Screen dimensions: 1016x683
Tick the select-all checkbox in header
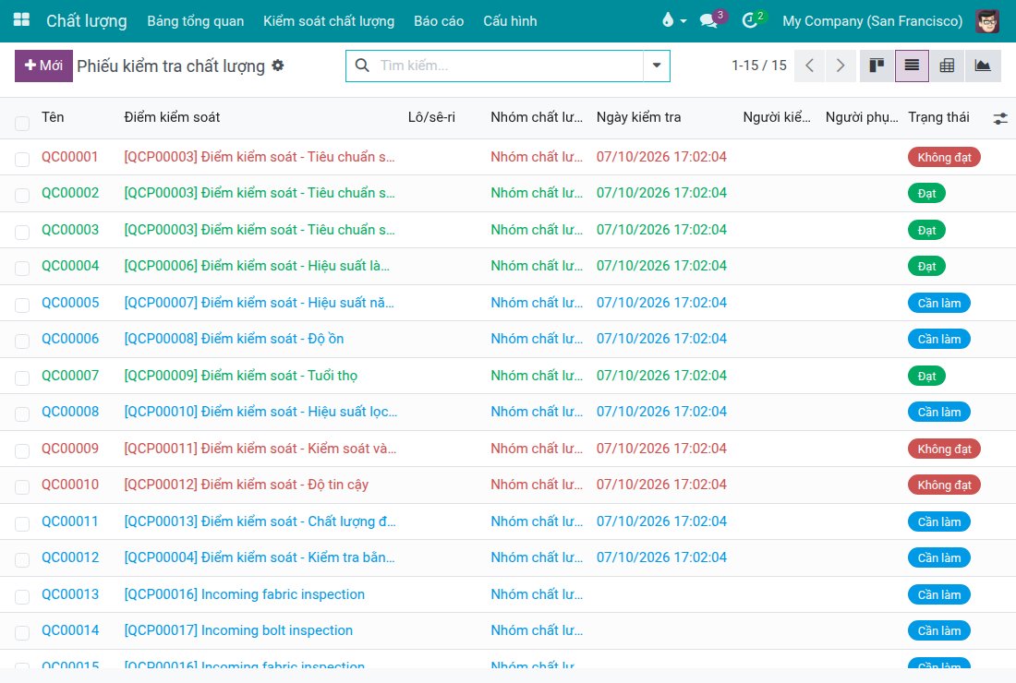[x=22, y=123]
